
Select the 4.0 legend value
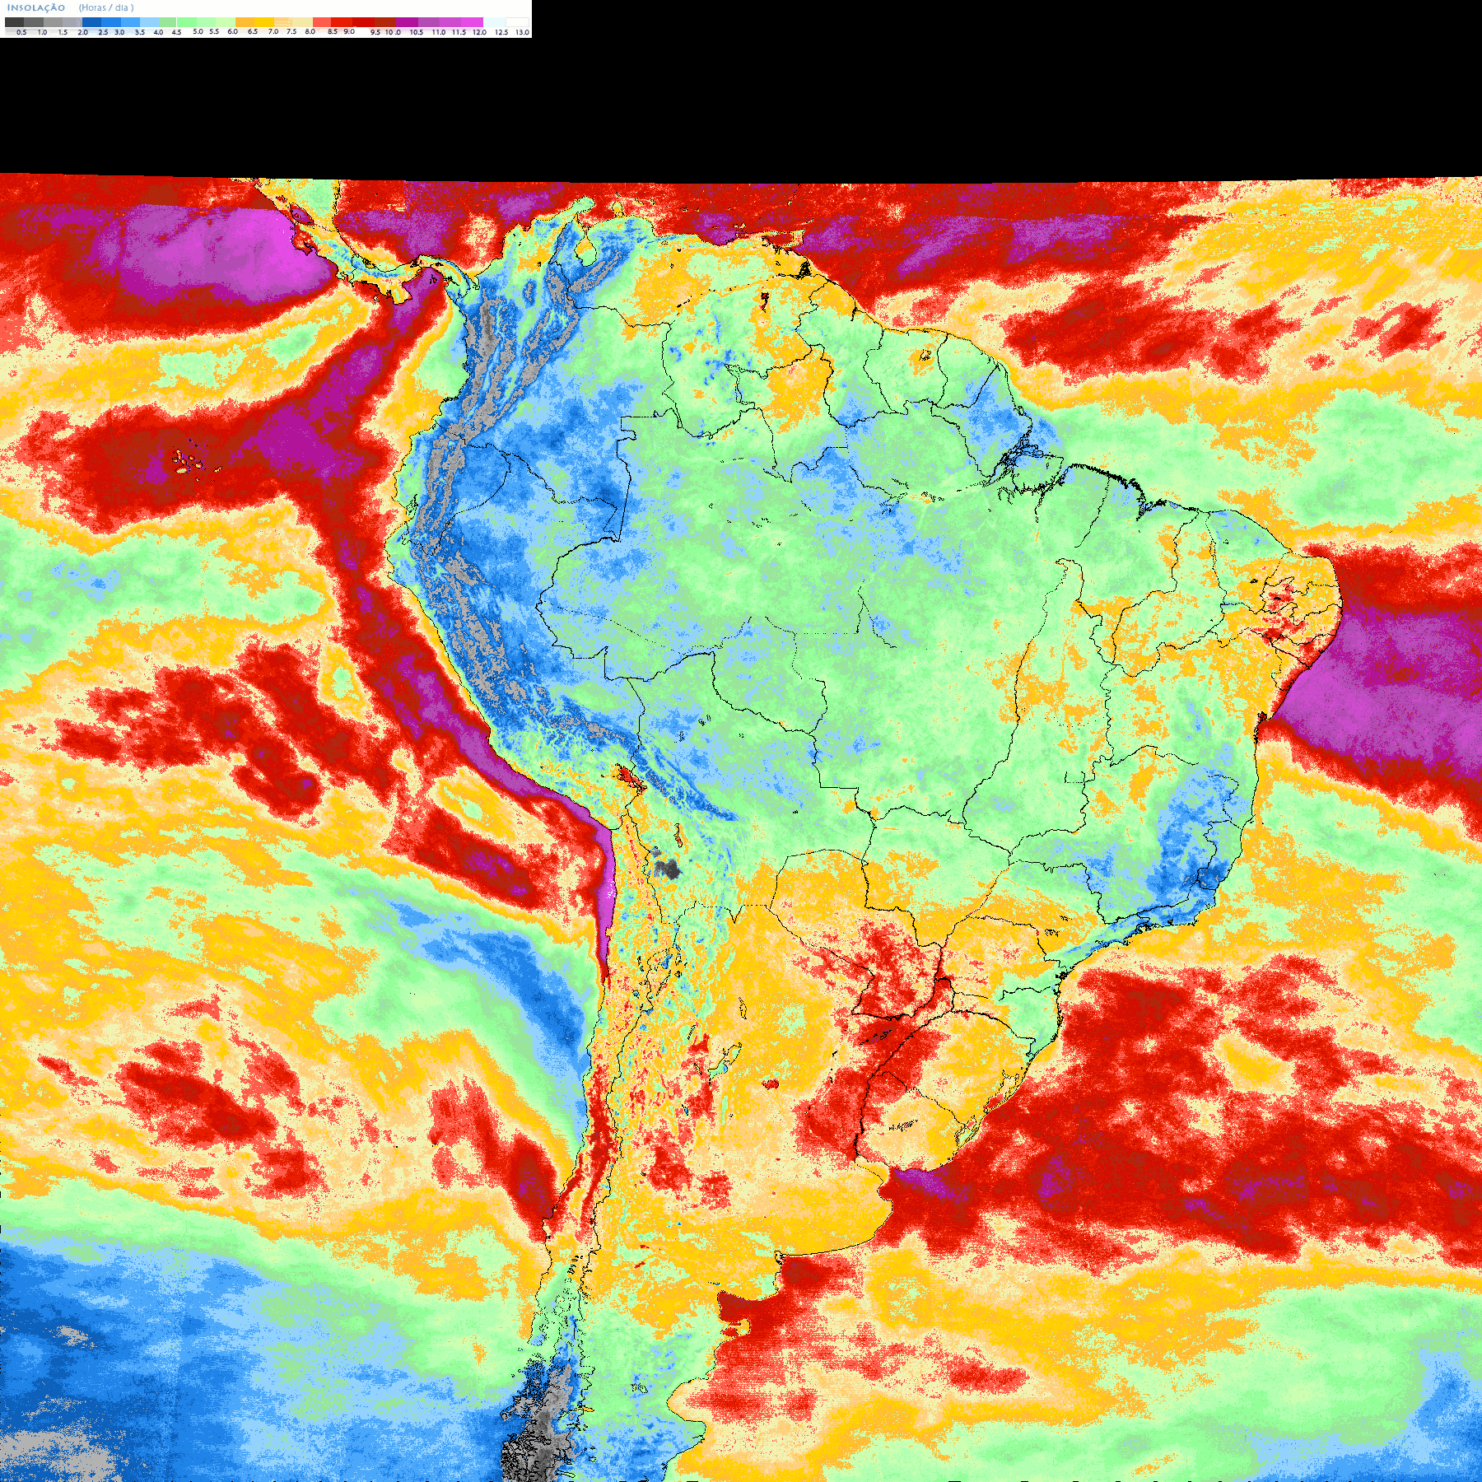tap(158, 32)
